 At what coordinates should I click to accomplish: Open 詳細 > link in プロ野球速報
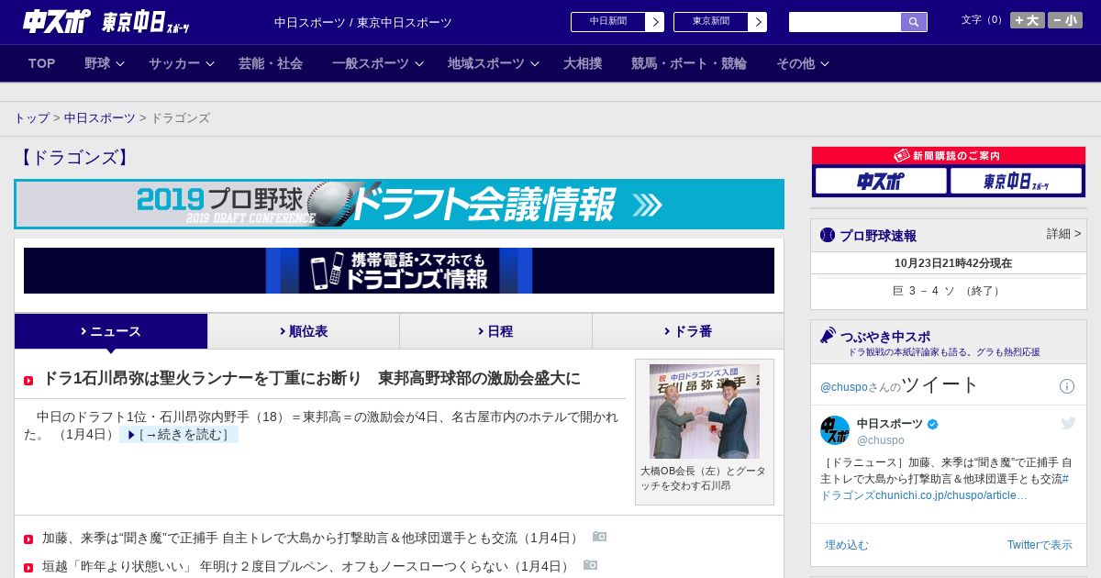(x=1063, y=234)
